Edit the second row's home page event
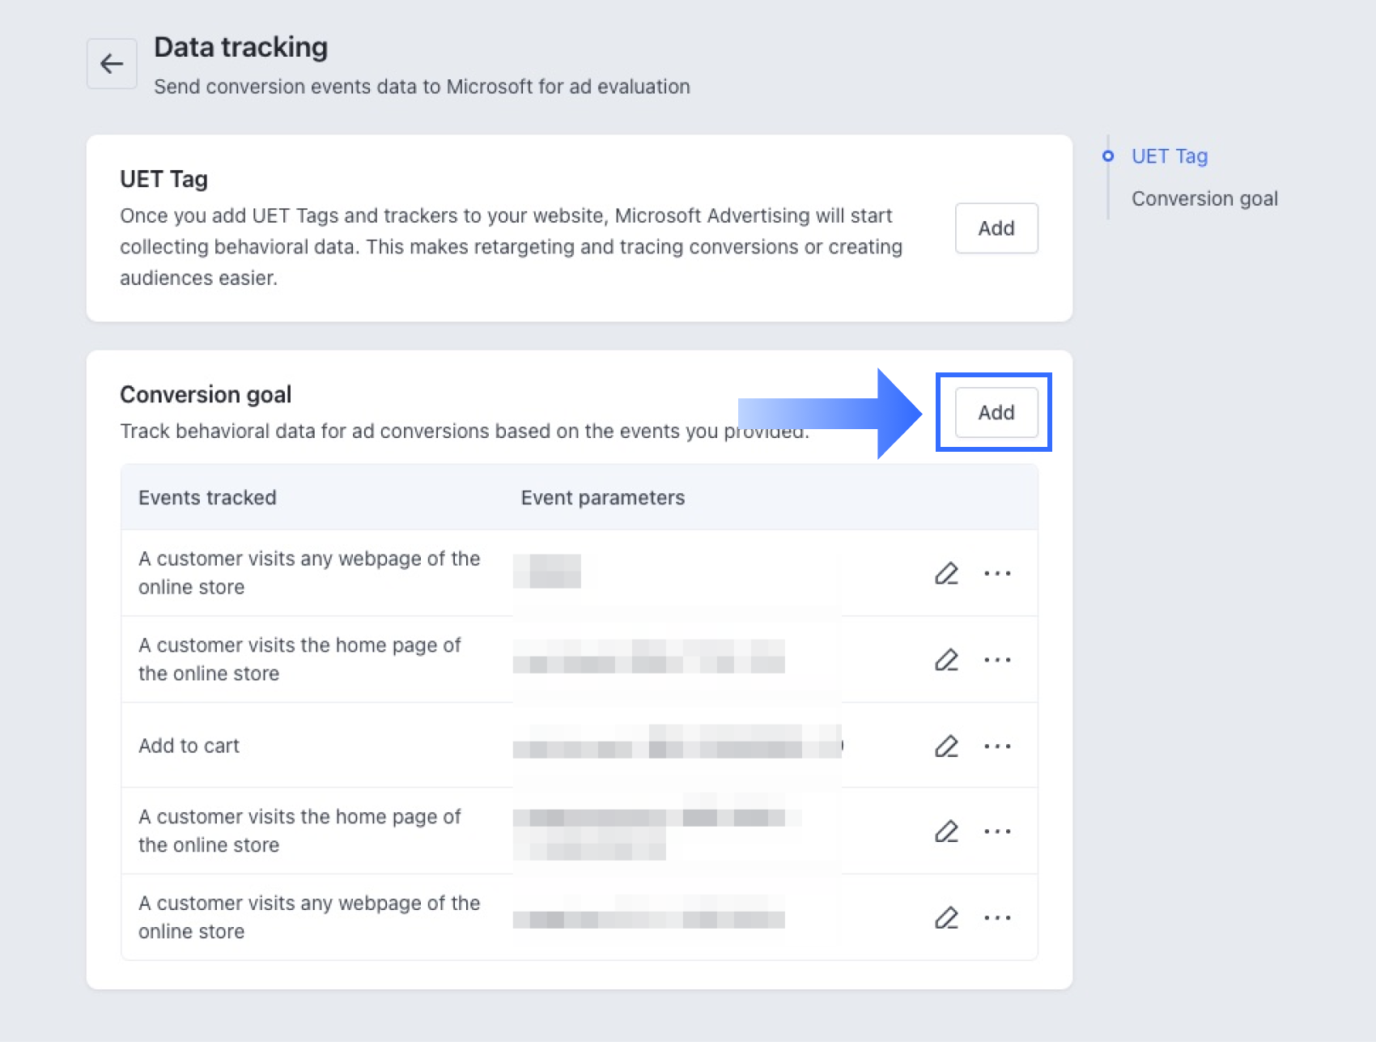1376x1042 pixels. [x=946, y=660]
